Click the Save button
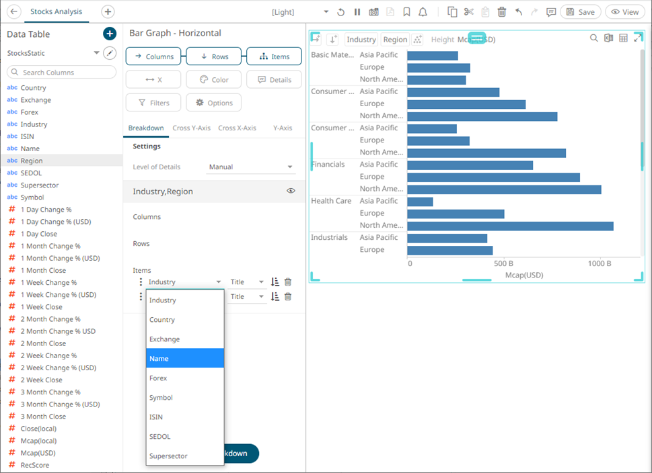652x473 pixels. tap(580, 12)
